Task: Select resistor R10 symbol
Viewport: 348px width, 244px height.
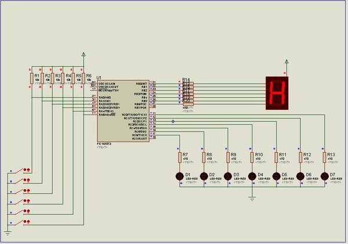Action: tap(252, 157)
